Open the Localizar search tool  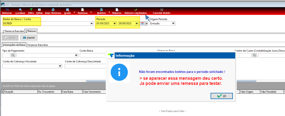coord(20,11)
